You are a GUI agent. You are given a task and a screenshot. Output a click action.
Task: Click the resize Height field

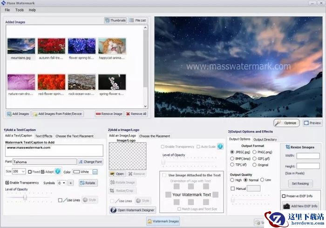tap(308, 166)
